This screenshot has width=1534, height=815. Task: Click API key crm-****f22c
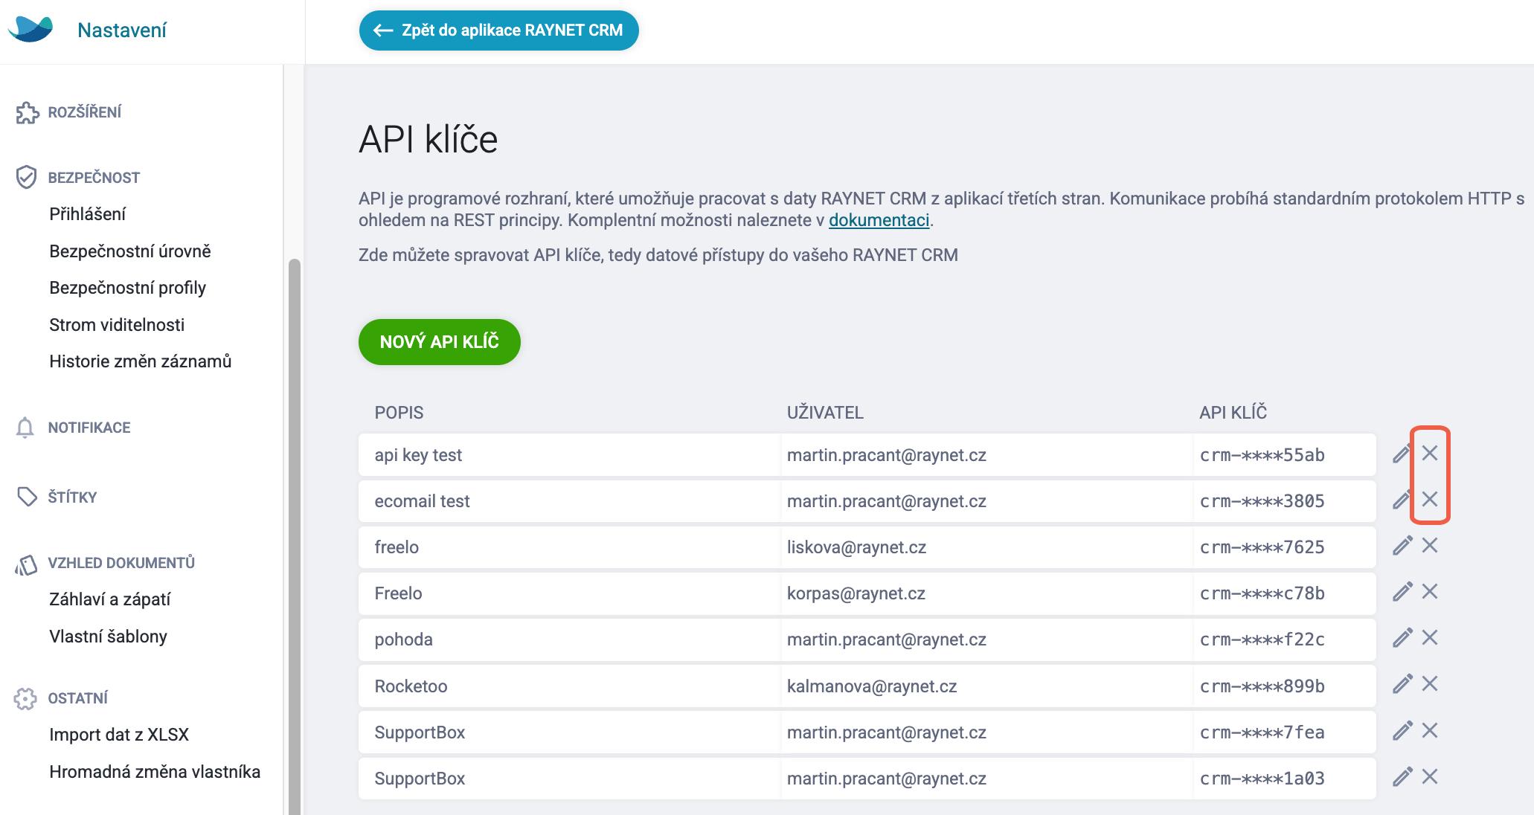[1262, 640]
